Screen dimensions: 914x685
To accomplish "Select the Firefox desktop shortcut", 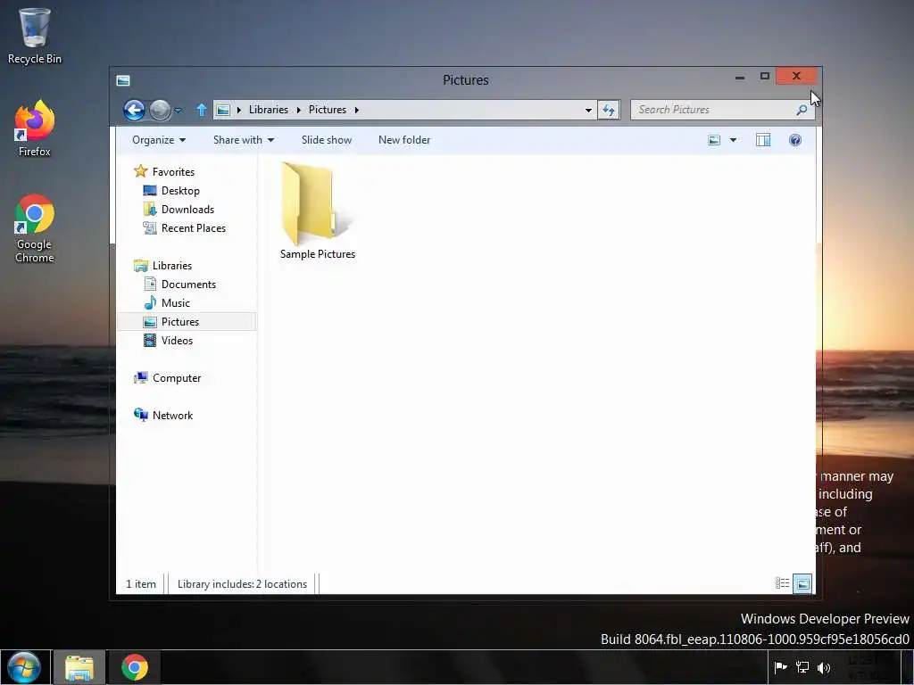I will pos(35,128).
